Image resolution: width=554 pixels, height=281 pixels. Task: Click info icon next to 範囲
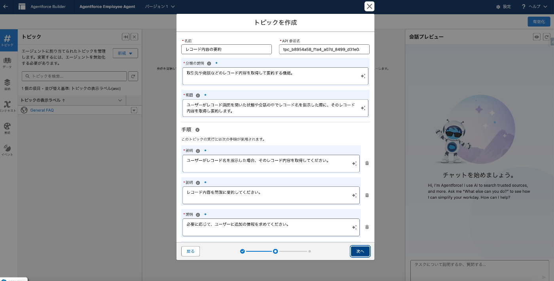[198, 95]
